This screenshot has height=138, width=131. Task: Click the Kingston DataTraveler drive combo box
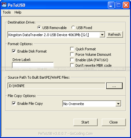(x=56, y=35)
